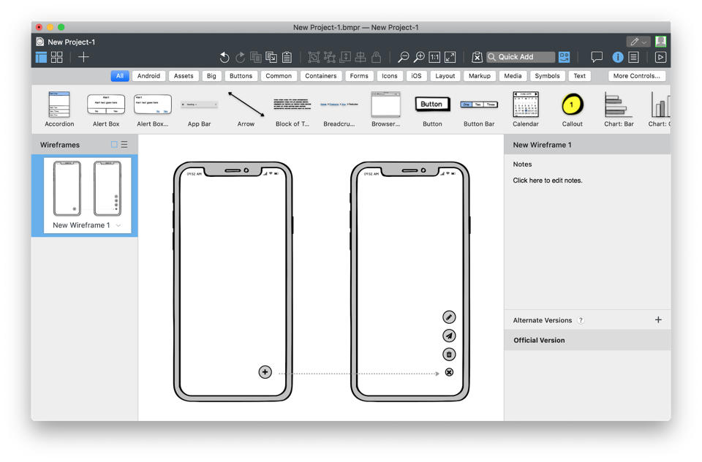Switch to the Icons category tab
Viewport: 702px width, 462px height.
click(x=390, y=75)
